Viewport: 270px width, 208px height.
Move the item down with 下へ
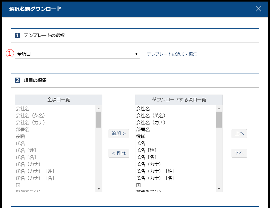[239, 153]
